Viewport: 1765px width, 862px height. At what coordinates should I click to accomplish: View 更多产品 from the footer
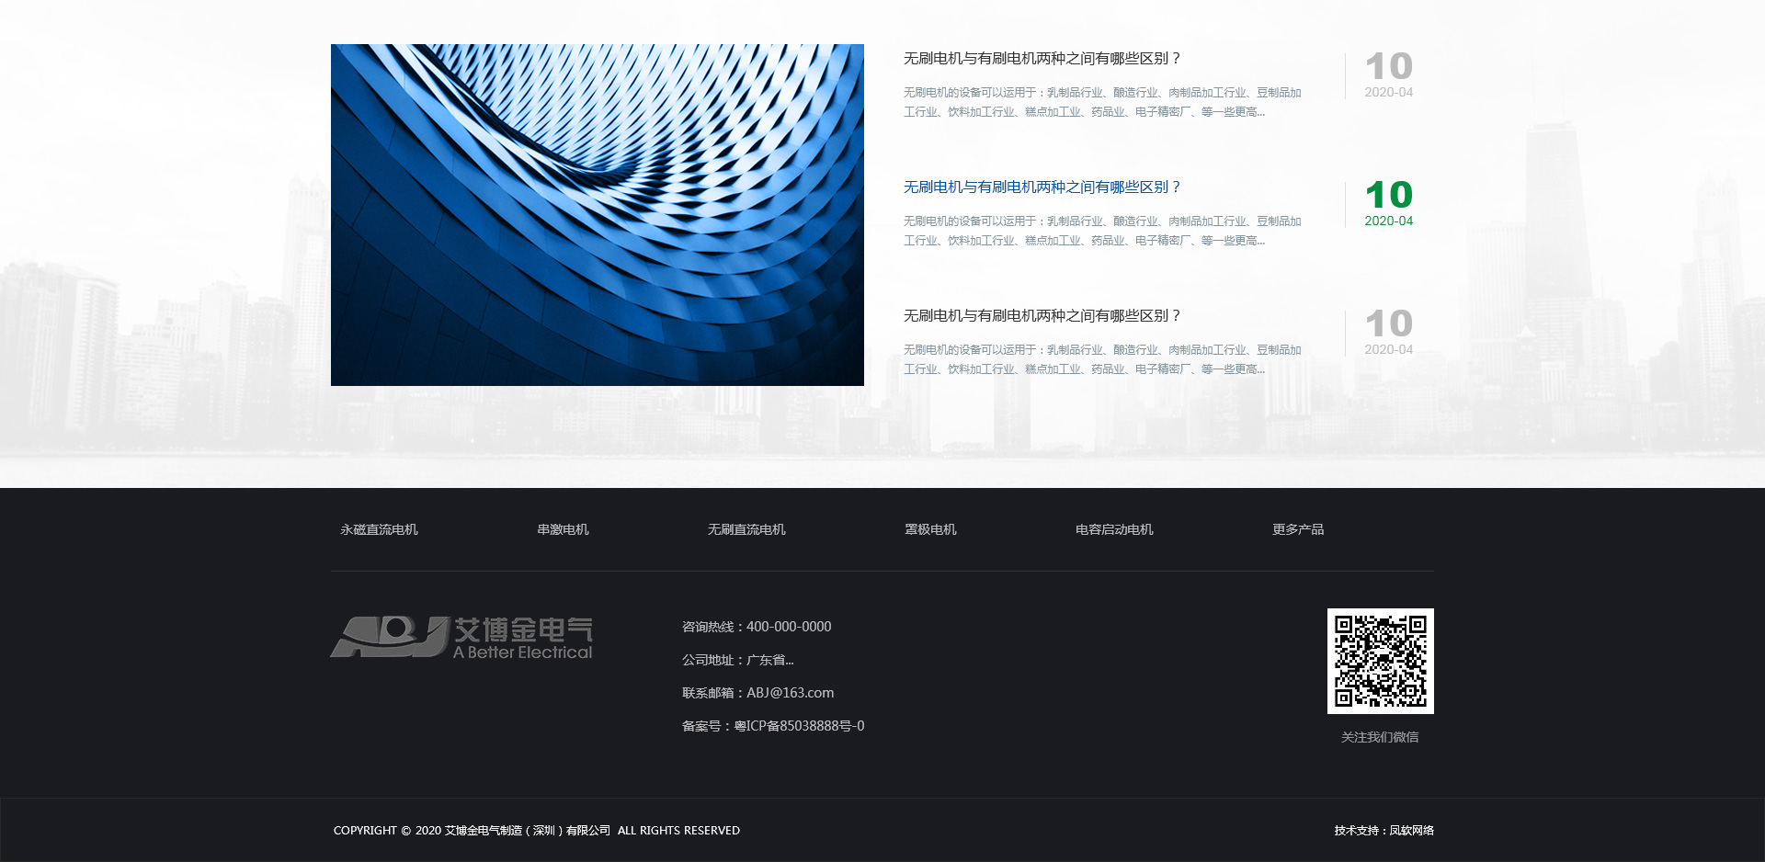(1298, 529)
